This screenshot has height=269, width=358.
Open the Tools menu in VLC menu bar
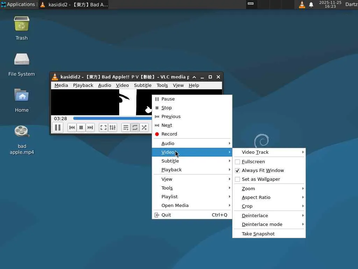162,85
